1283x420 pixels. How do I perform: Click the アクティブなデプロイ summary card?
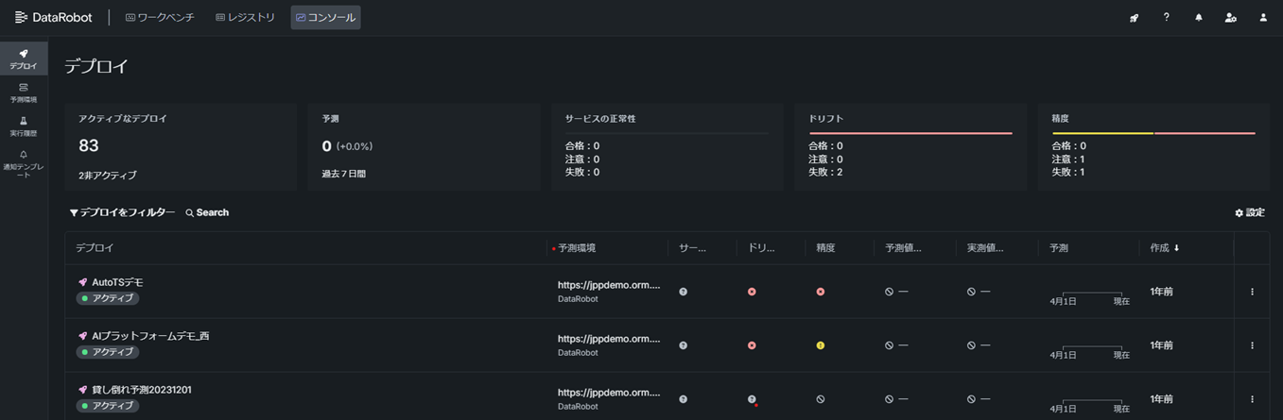click(x=181, y=147)
